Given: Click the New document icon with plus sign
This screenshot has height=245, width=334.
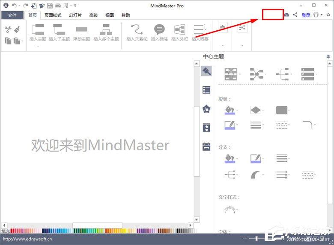Looking at the screenshot, I should point(34,6).
